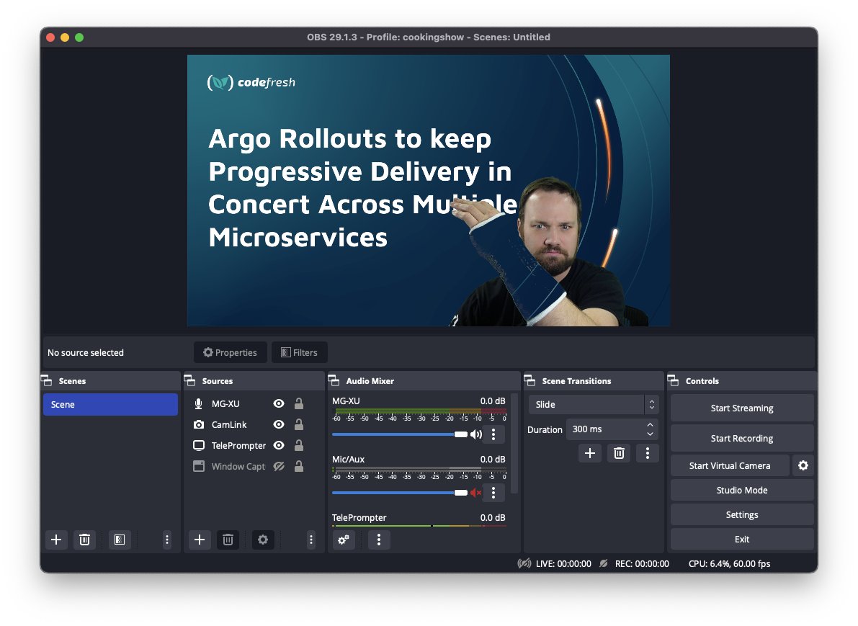Float the Scene Transitions dock panel icon
Image resolution: width=858 pixels, height=626 pixels.
[529, 381]
